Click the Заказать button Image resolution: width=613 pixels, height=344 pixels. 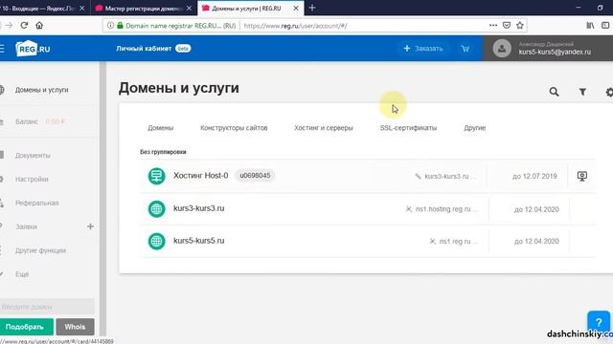click(x=423, y=49)
